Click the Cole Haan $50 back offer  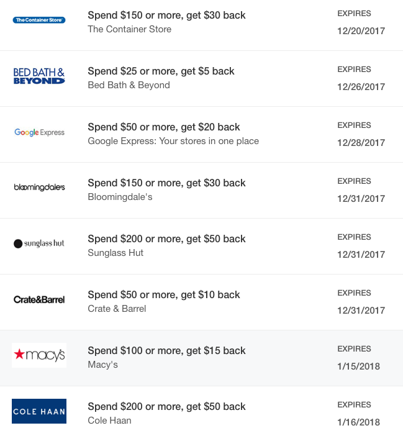166,406
